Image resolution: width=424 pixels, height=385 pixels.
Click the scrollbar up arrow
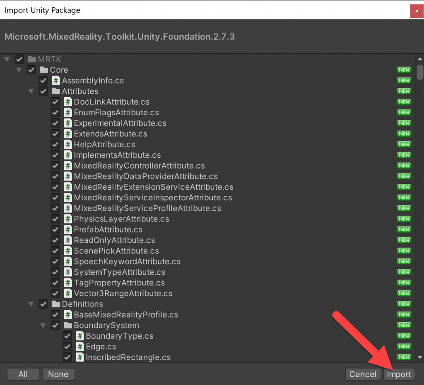pos(420,59)
